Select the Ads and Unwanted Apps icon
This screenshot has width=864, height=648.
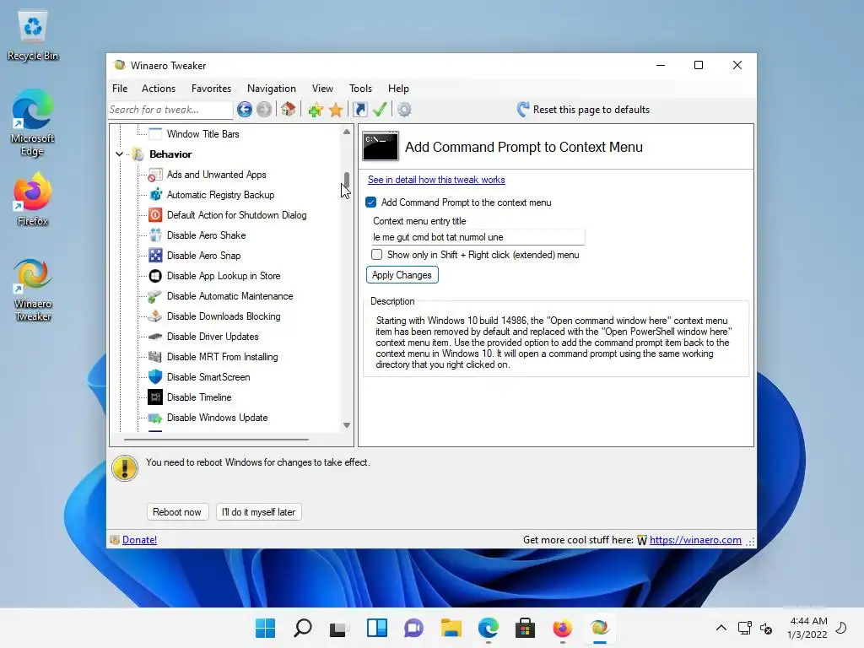[x=155, y=175]
